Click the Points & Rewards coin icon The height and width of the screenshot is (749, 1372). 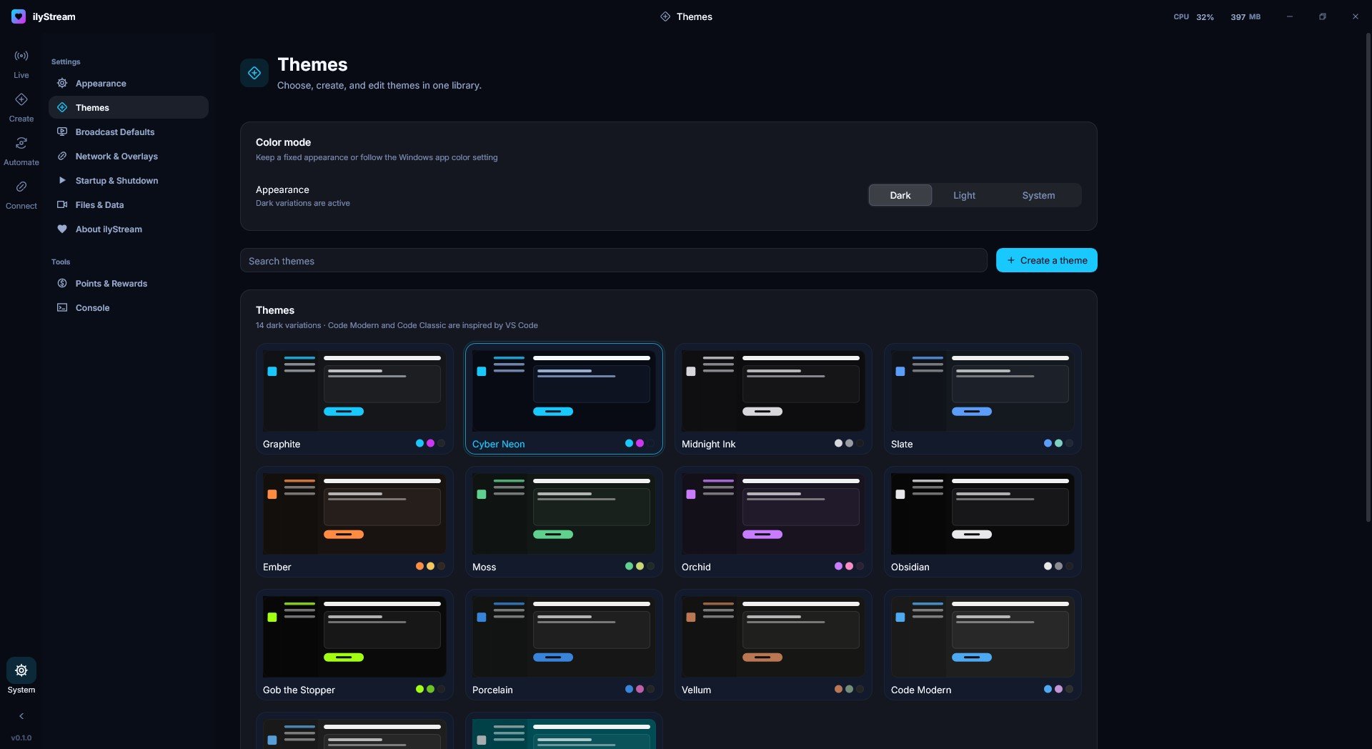point(62,283)
